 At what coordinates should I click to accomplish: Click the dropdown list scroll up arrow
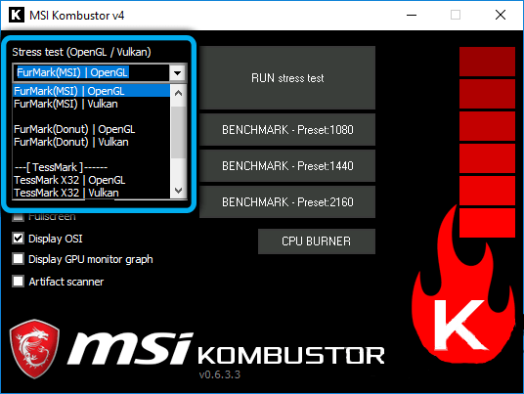coord(178,93)
